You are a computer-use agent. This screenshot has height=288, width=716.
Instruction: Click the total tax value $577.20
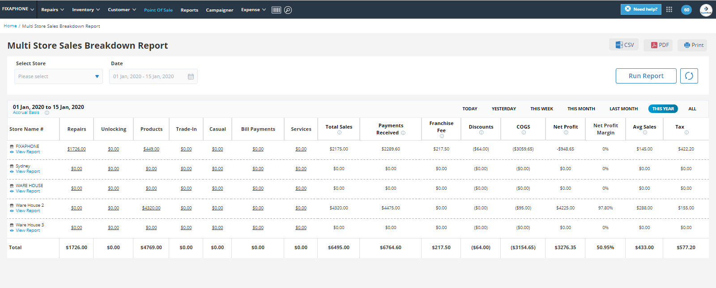(686, 247)
